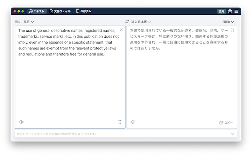This screenshot has height=156, width=252.
Task: Click the 原文 label
Action: pos(18,22)
